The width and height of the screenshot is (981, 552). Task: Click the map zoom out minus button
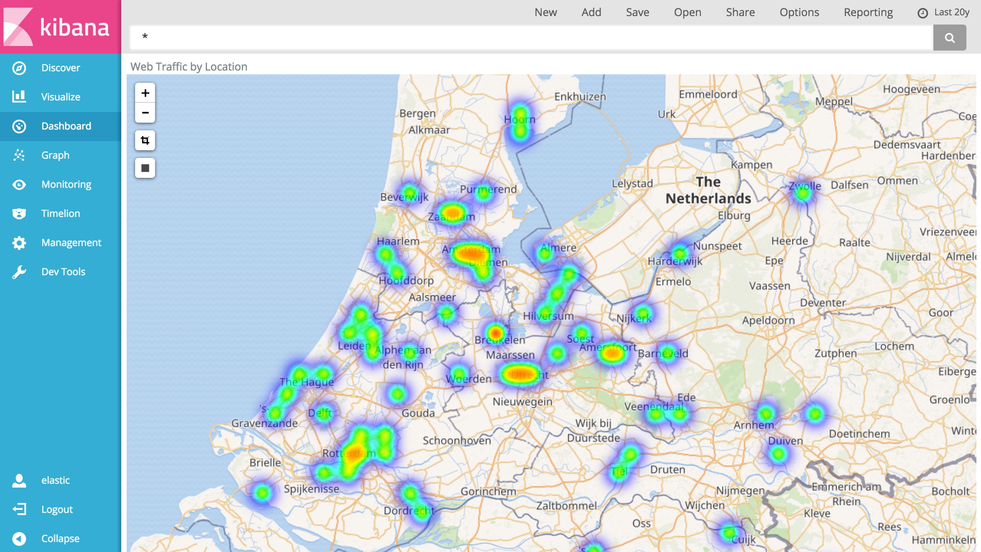145,113
